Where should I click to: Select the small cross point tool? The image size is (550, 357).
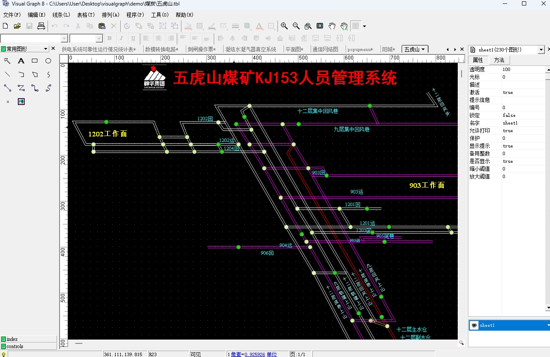click(8, 102)
